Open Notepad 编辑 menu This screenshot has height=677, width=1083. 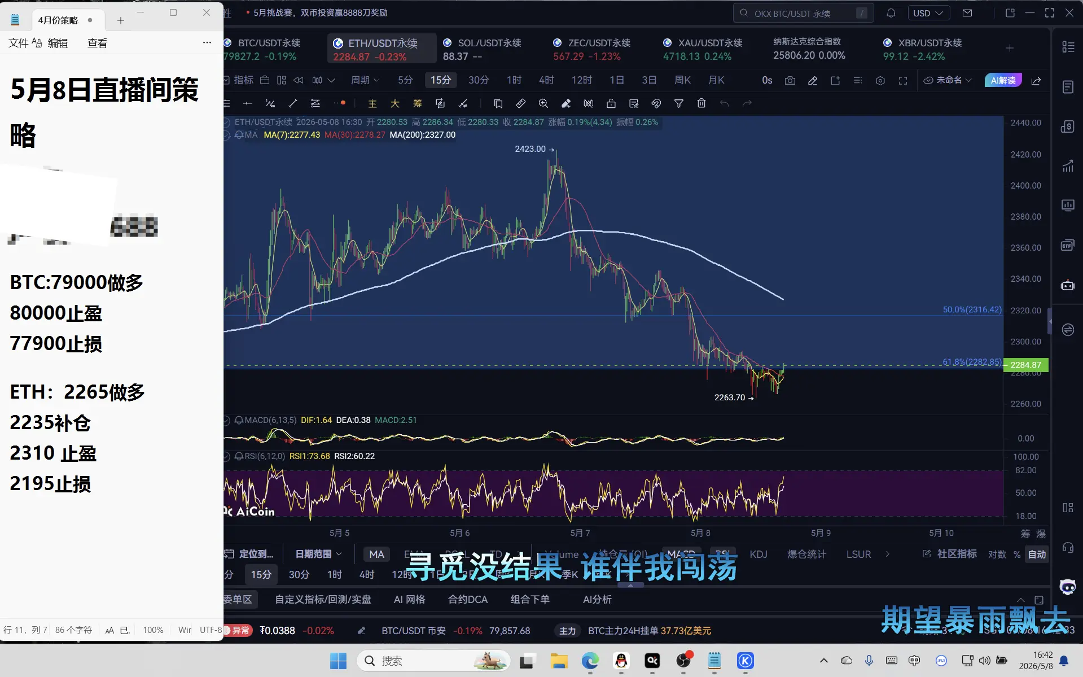tap(58, 43)
